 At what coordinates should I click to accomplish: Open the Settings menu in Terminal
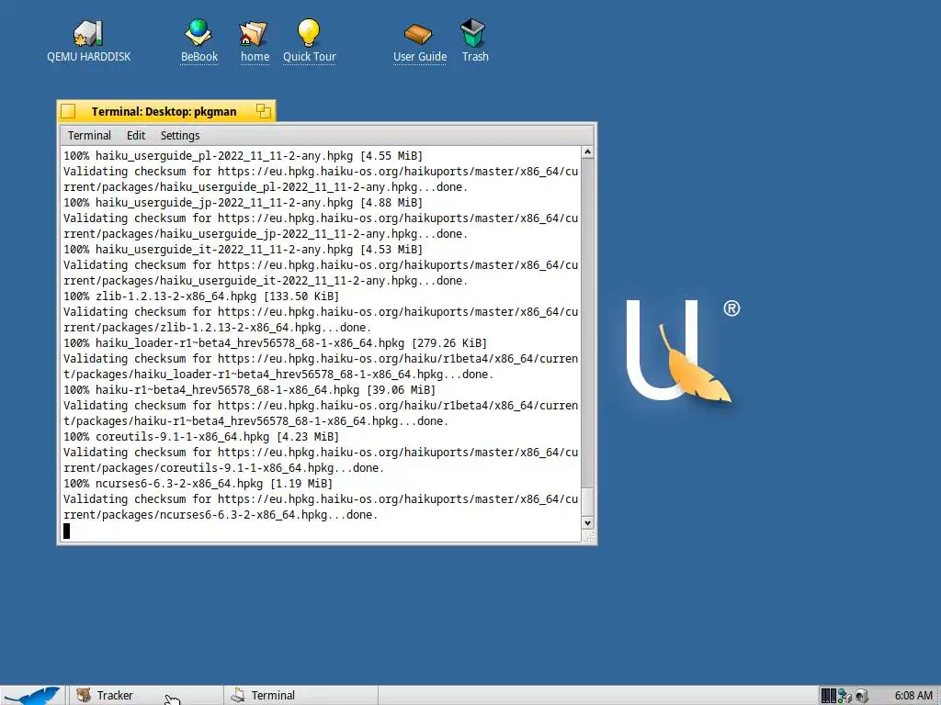tap(180, 136)
